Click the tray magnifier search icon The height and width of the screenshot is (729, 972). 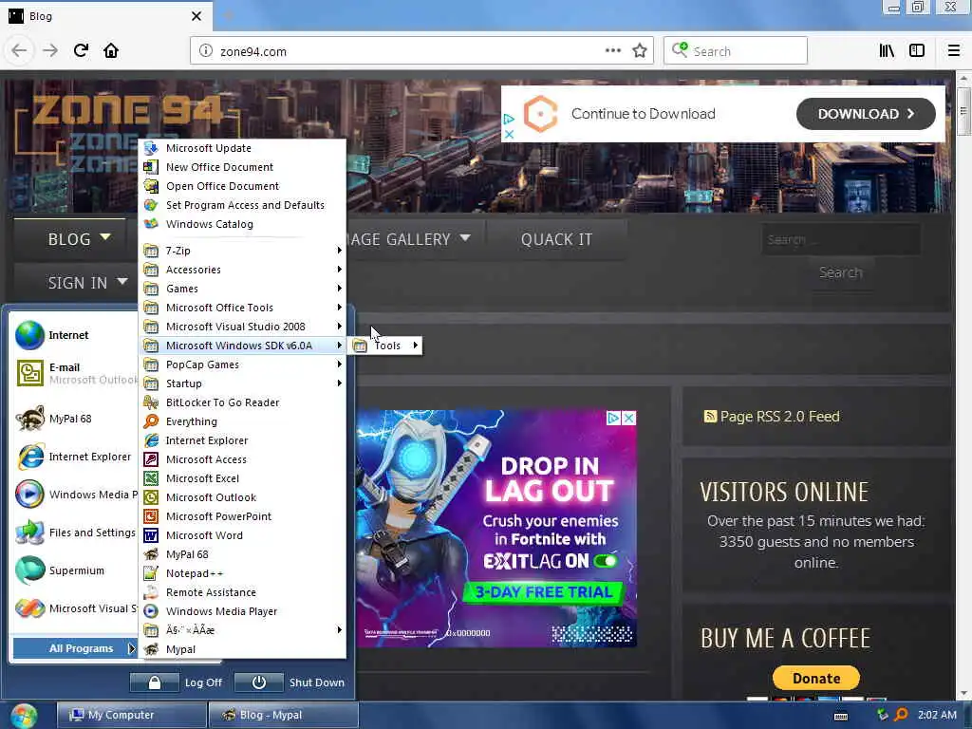(902, 715)
